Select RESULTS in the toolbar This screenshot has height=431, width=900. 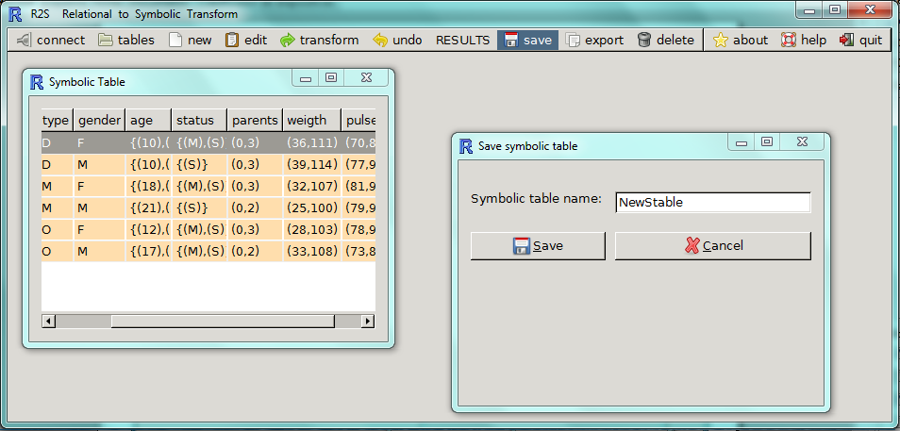point(462,40)
